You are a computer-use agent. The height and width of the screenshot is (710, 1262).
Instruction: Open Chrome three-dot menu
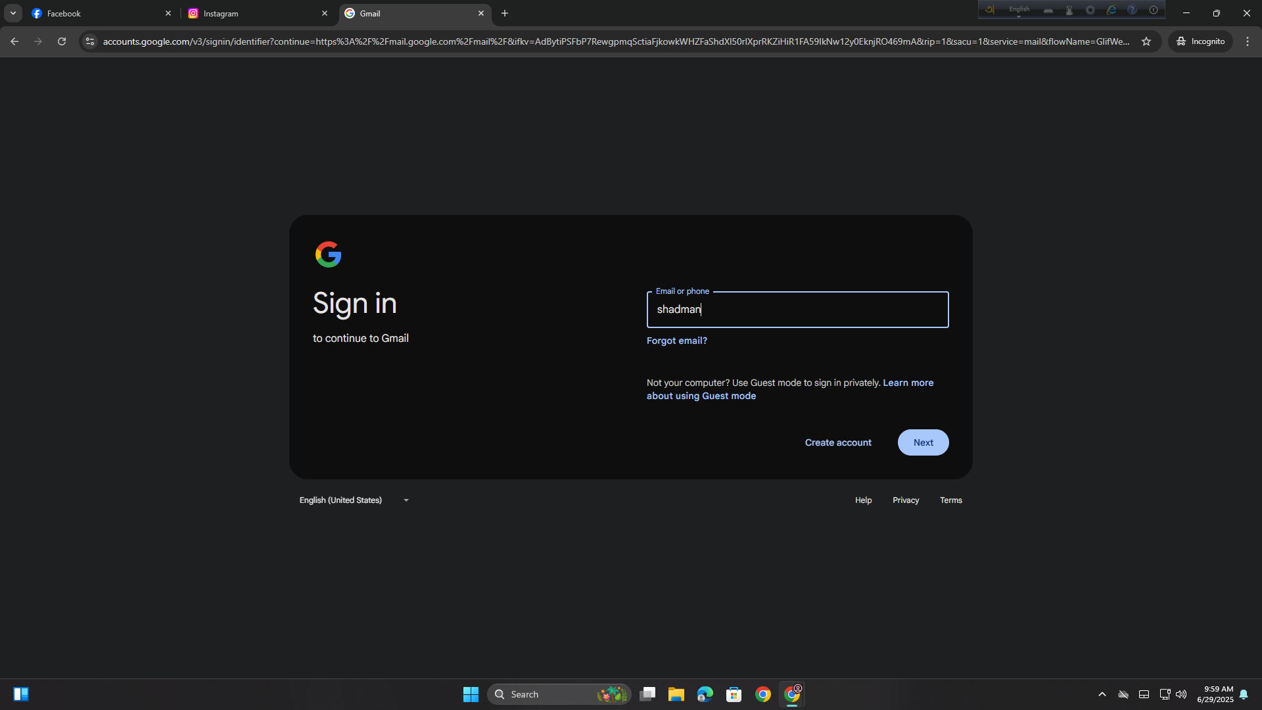[x=1248, y=41]
